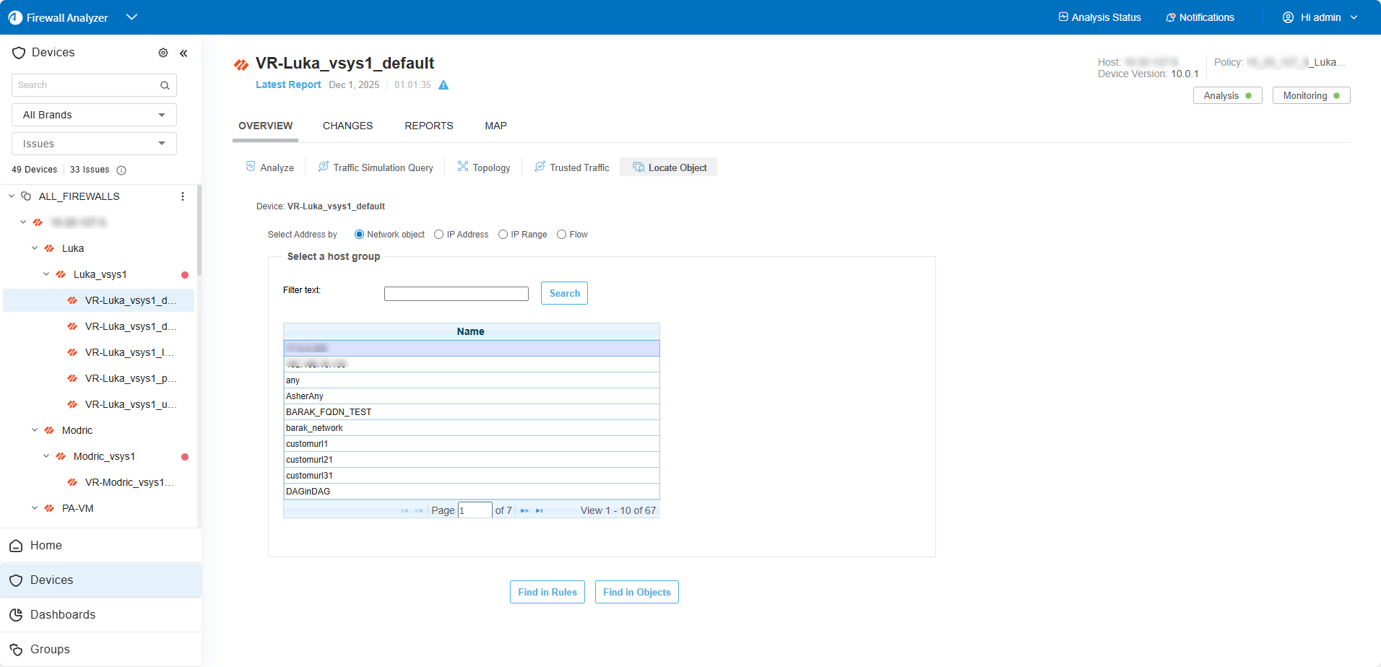Open Notifications from the top bar
Viewport: 1381px width, 667px height.
pos(1200,17)
